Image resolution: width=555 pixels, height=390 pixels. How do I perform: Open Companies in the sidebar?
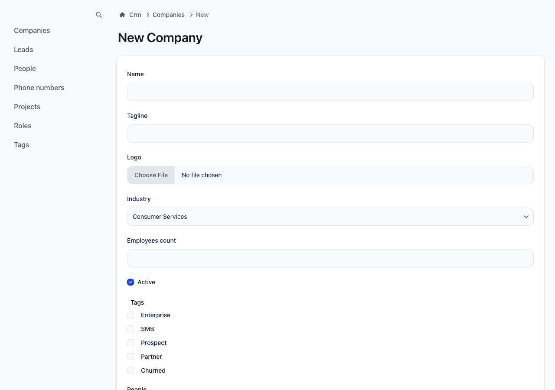32,30
